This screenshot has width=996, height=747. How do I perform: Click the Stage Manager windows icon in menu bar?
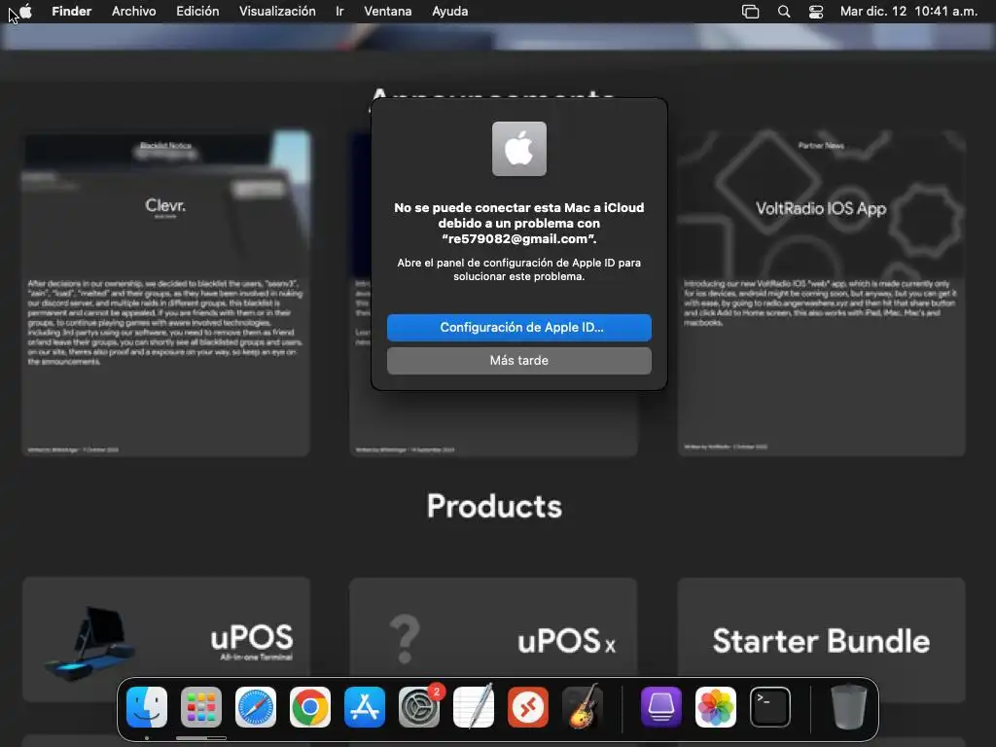[x=750, y=12]
